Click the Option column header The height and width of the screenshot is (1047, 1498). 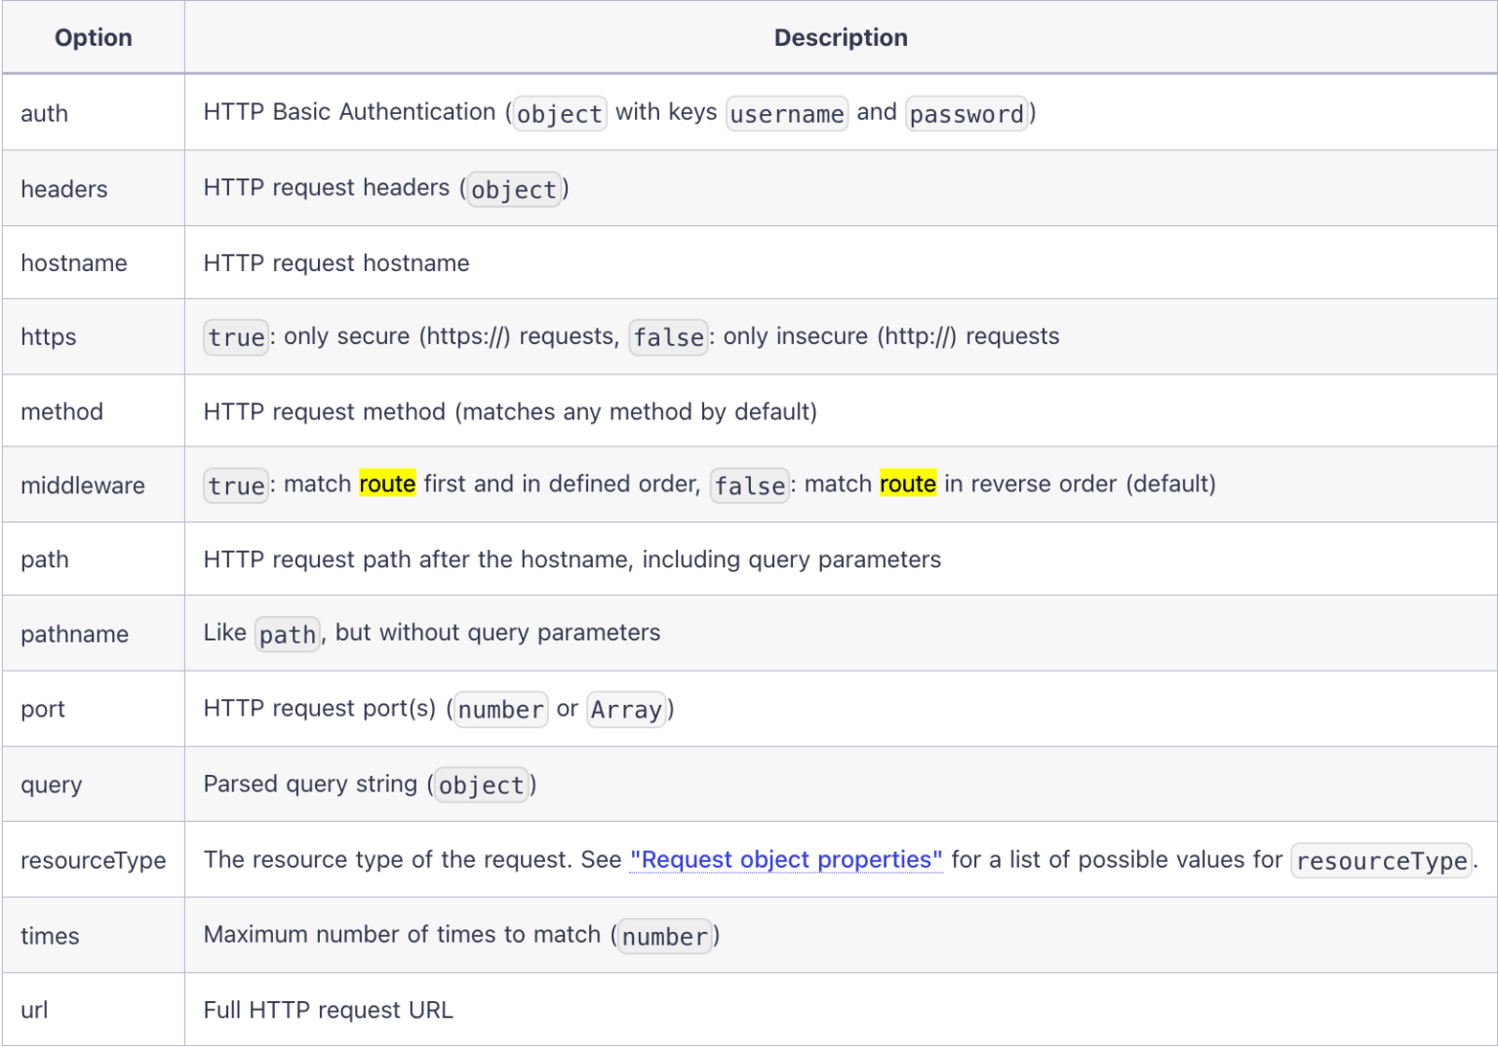coord(93,37)
